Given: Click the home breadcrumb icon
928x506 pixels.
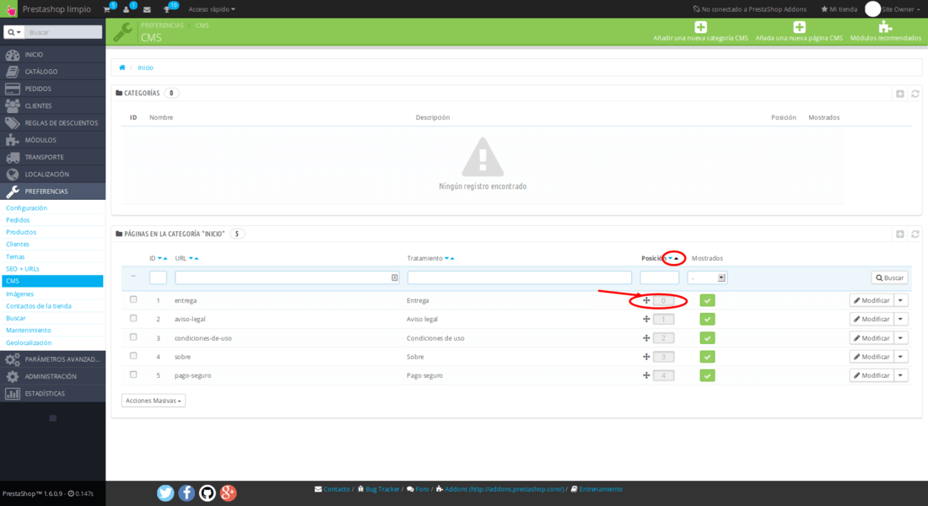Looking at the screenshot, I should pyautogui.click(x=122, y=67).
